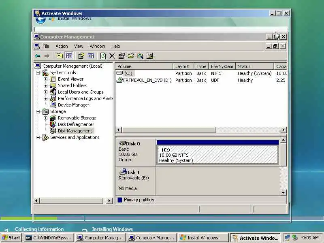Screen dimensions: 324x243
Task: Click the Primary partition blue legend swatch
Action: coord(119,200)
